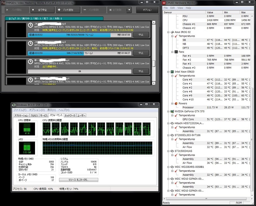Select the ST31500341AS drive icon

point(172,151)
